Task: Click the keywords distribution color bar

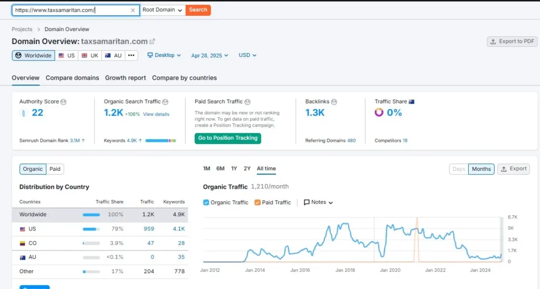Action: tap(160, 141)
